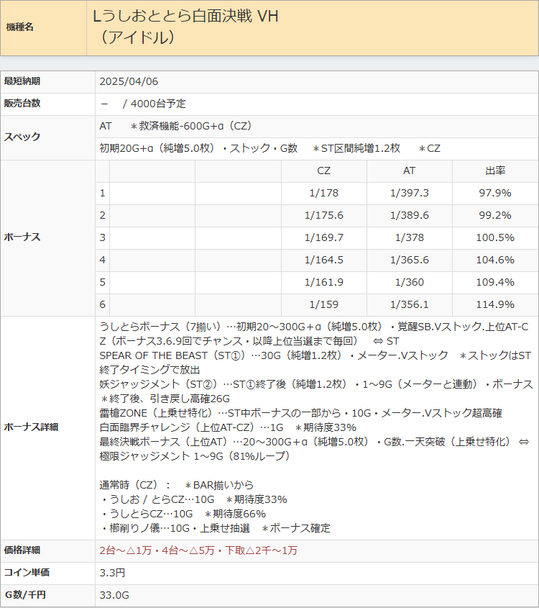Click the 初期20G+α（純増5.0枚） spec line
Viewport: 539px width, 608px height.
coord(270,148)
